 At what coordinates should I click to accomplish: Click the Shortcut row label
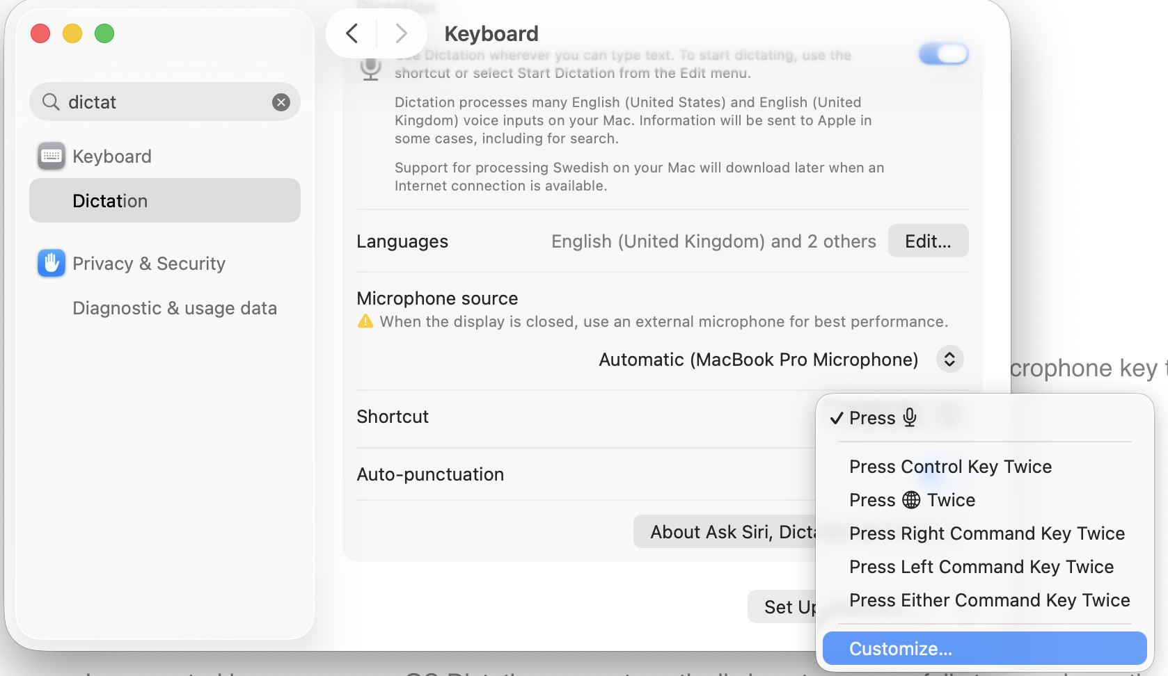tap(393, 417)
